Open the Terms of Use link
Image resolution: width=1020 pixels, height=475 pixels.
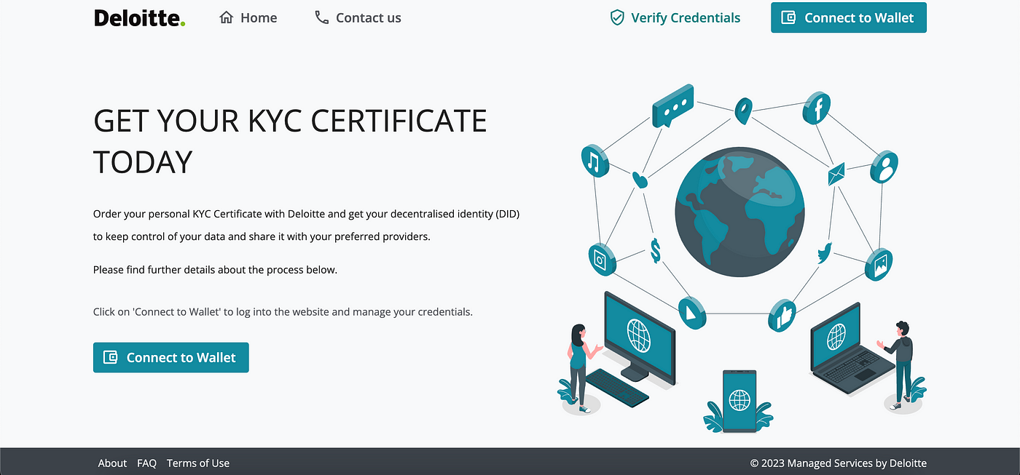(197, 463)
